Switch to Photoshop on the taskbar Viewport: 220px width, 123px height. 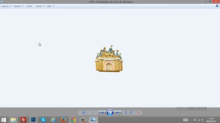point(33,120)
